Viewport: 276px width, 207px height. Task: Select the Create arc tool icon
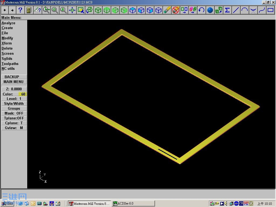(244, 10)
